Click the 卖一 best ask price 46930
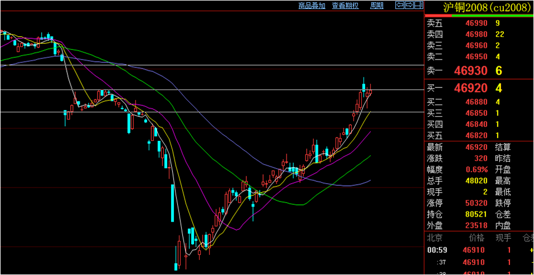 [471, 71]
